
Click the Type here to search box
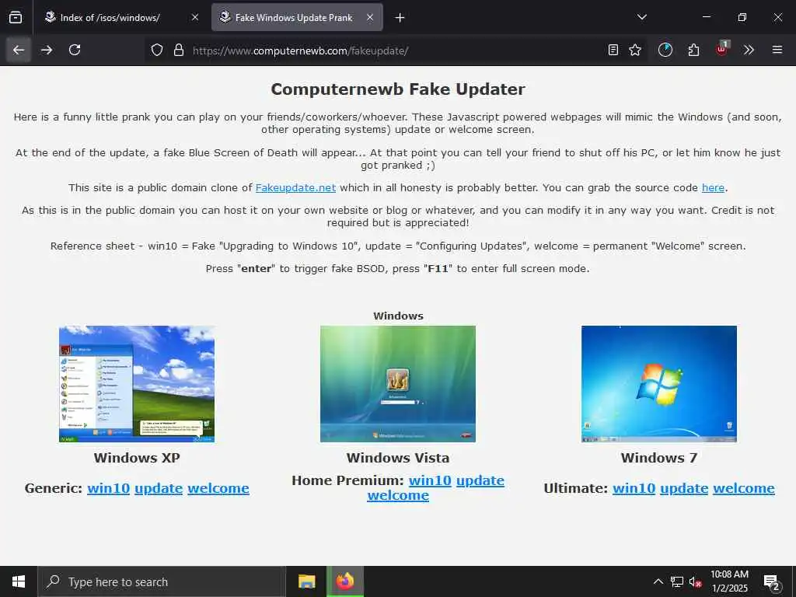pyautogui.click(x=162, y=581)
